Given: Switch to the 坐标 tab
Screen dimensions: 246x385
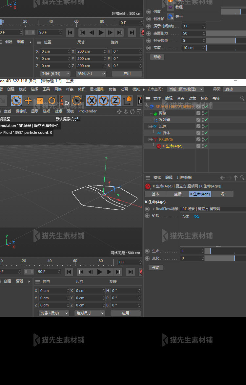Looking at the screenshot, I should point(178,194).
